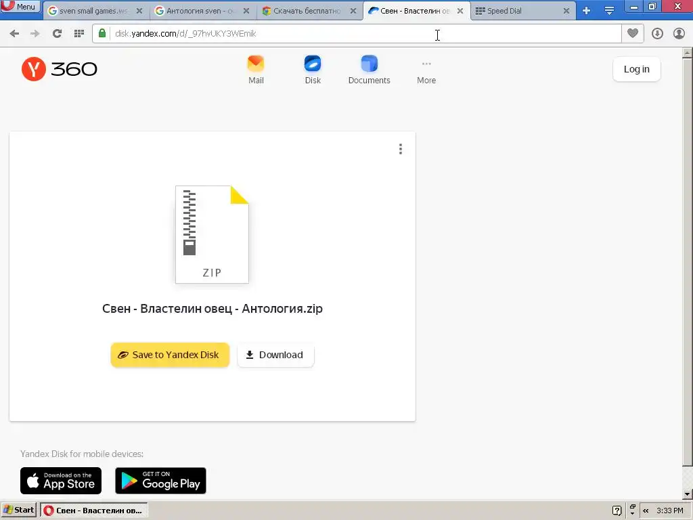Click the ZIP file thumbnail
The width and height of the screenshot is (693, 520).
[212, 234]
